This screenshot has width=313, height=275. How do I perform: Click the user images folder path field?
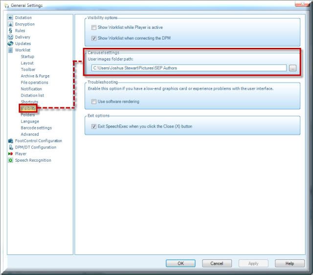pyautogui.click(x=189, y=68)
